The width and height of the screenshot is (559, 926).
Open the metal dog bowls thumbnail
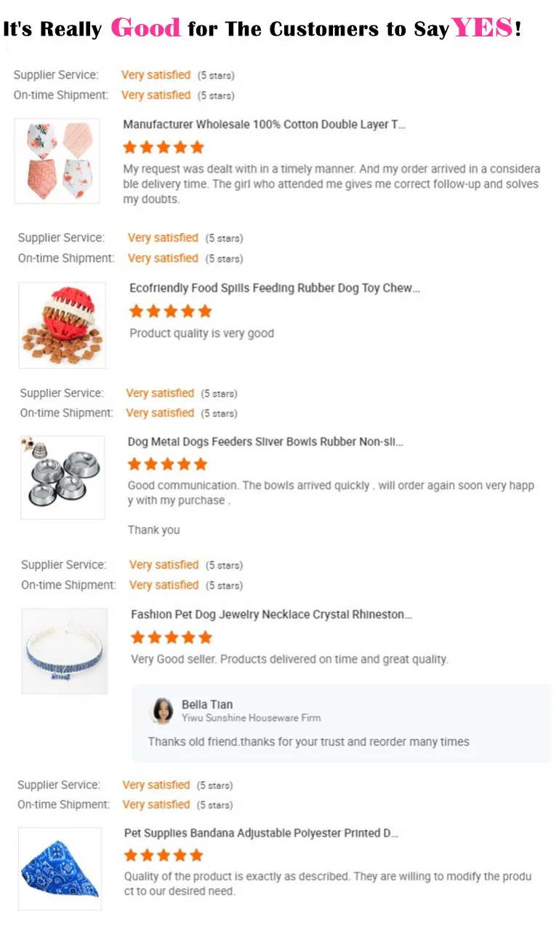tap(63, 478)
